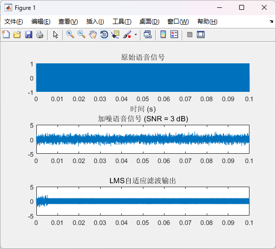Print the figure via the printer icon
This screenshot has height=249, width=276.
pyautogui.click(x=40, y=34)
